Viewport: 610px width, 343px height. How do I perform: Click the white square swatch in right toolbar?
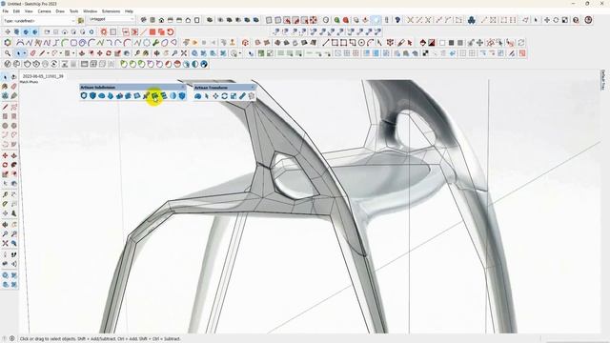442,43
